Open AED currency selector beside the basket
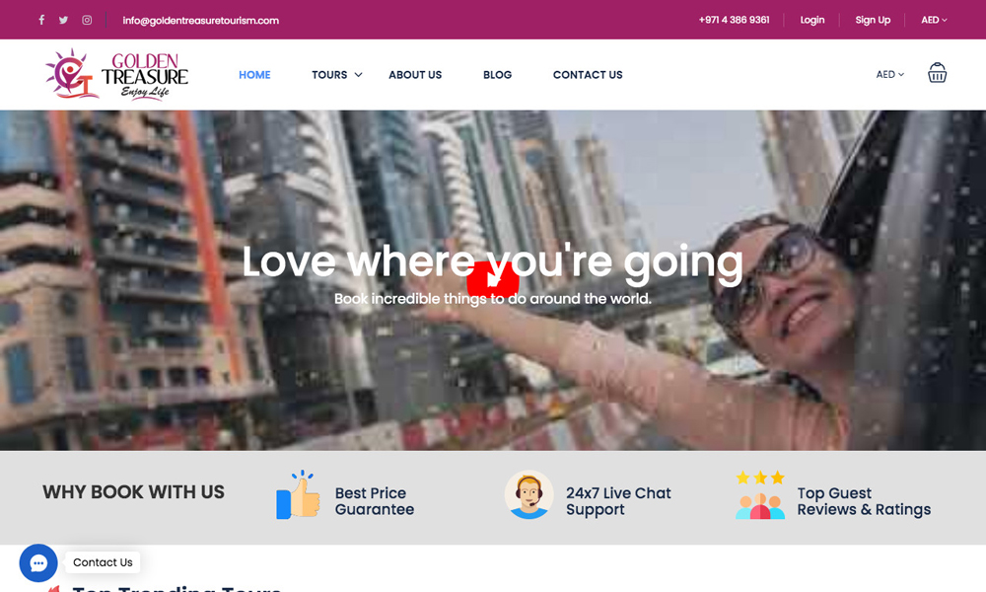Screen dimensions: 986x592 (x=889, y=74)
